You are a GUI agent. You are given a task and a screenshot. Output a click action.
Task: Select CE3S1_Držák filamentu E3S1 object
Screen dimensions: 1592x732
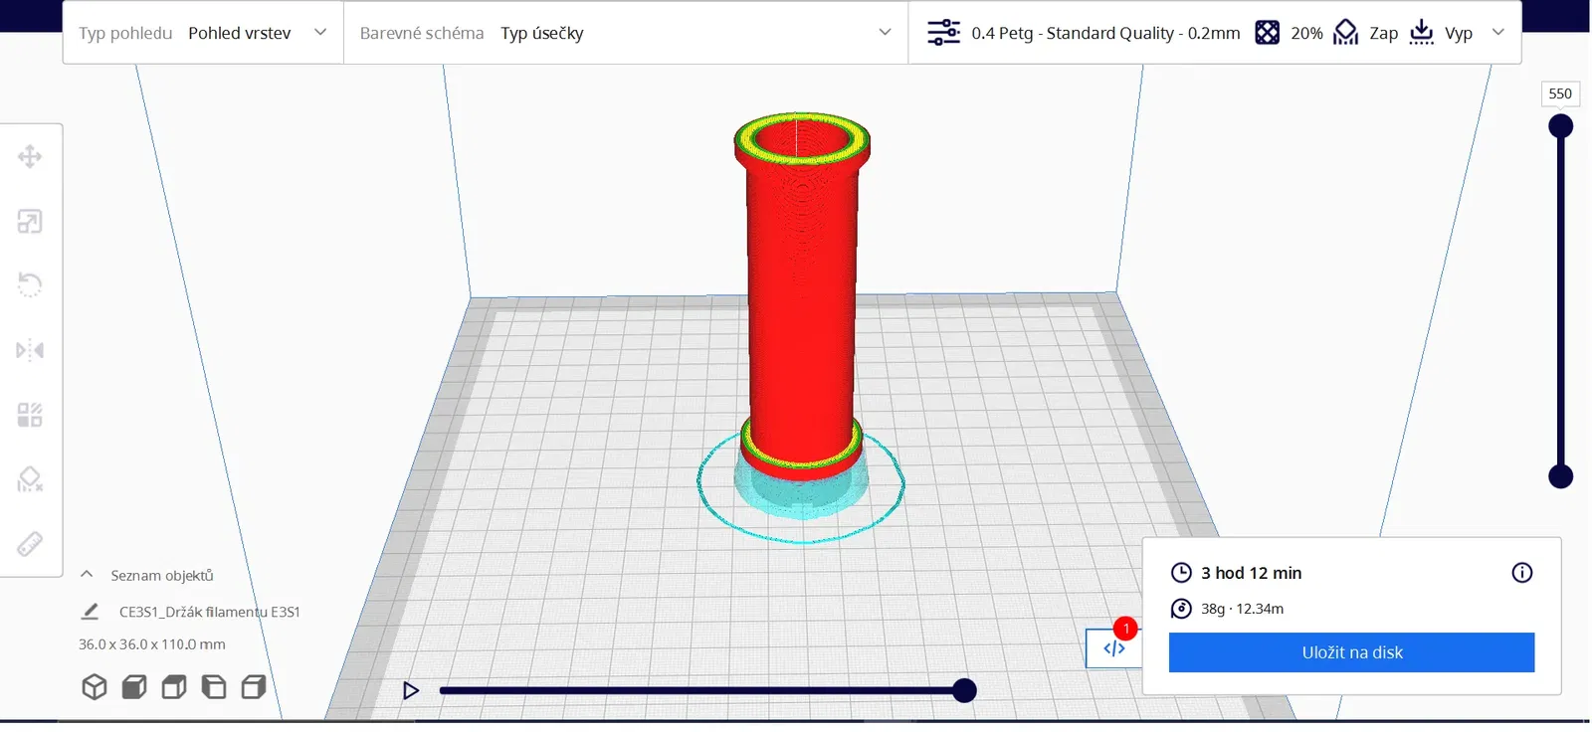(210, 612)
